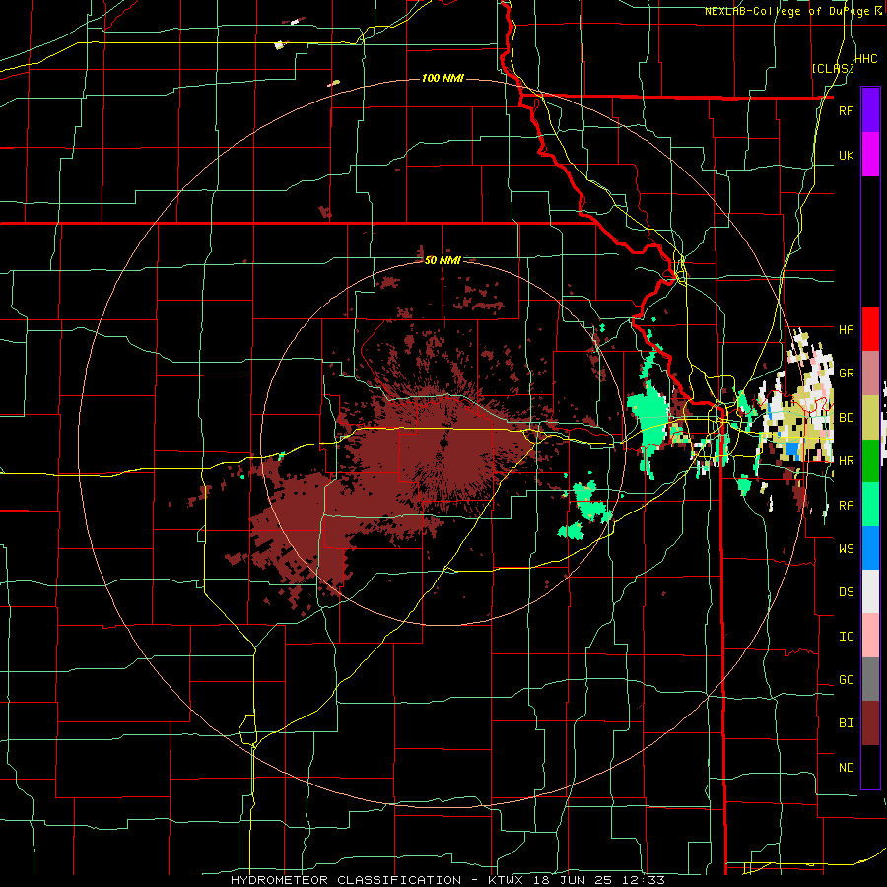Click the RA legend label
The width and height of the screenshot is (887, 887).
846,506
